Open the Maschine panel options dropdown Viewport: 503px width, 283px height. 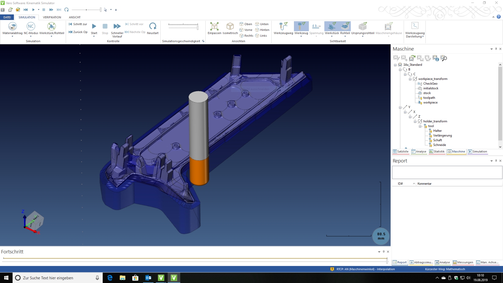[x=491, y=49]
